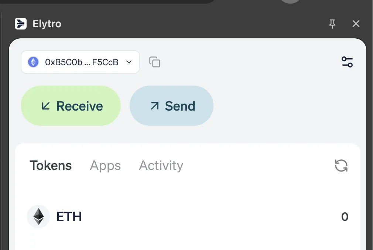Refresh the token list
The image size is (373, 250).
[341, 166]
